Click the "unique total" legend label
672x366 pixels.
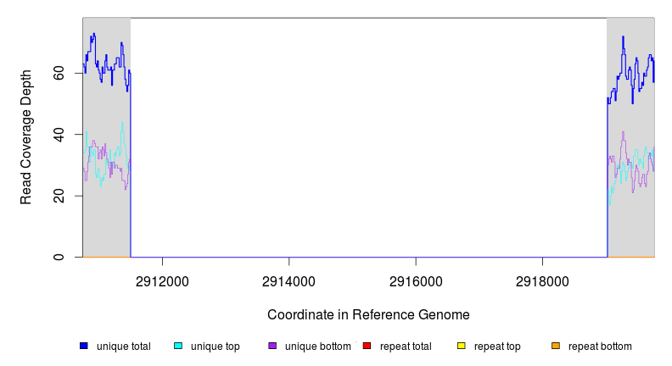pos(123,347)
